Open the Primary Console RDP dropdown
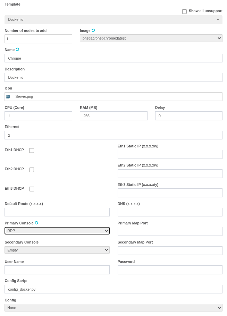The width and height of the screenshot is (227, 316). (57, 231)
